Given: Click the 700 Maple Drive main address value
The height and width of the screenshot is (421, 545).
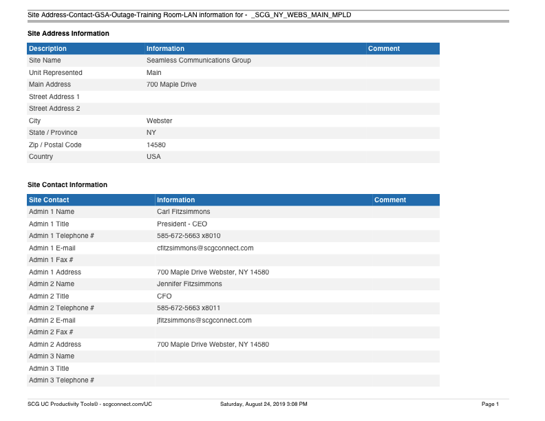Looking at the screenshot, I should click(x=171, y=85).
